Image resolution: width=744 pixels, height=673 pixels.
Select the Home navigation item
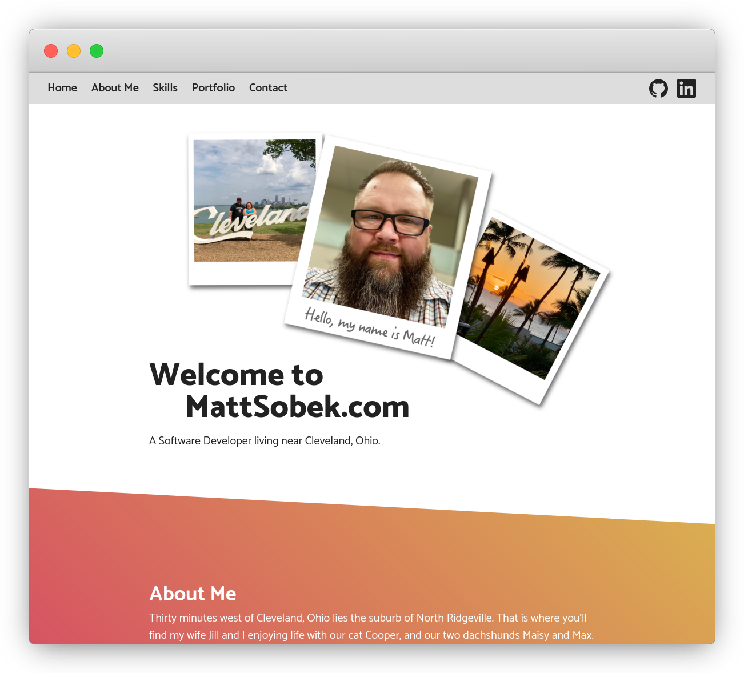click(x=62, y=88)
